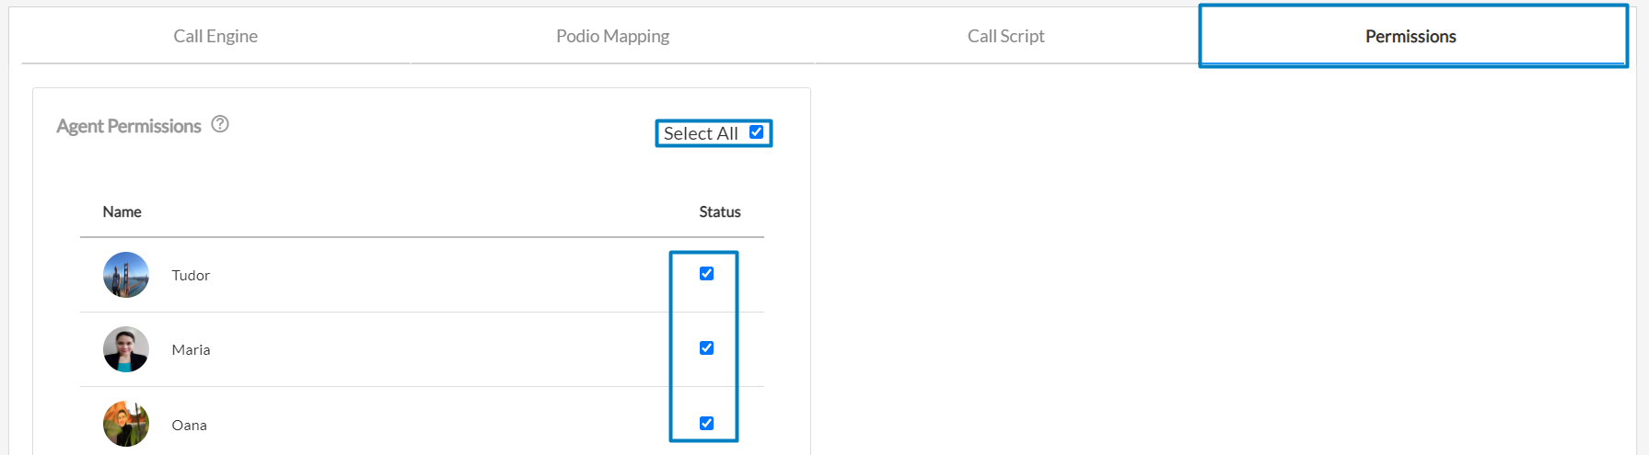The height and width of the screenshot is (455, 1649).
Task: Click the name Oana in the list
Action: coord(189,426)
